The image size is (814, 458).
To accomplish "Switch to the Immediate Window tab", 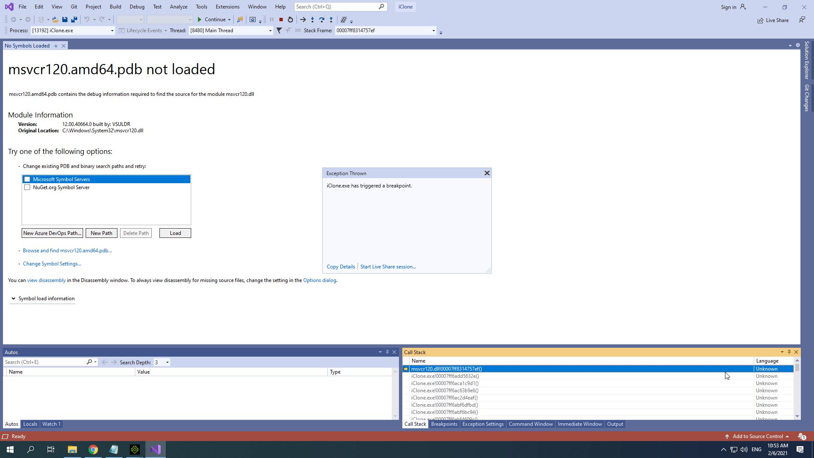I will [x=580, y=424].
